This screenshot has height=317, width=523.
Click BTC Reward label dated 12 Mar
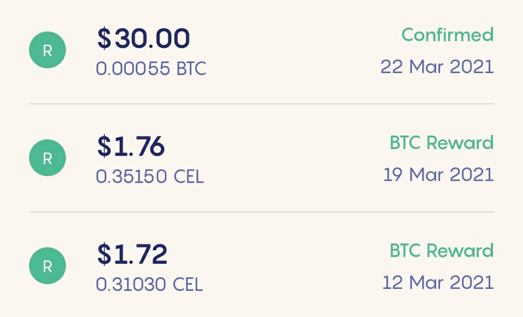(442, 250)
